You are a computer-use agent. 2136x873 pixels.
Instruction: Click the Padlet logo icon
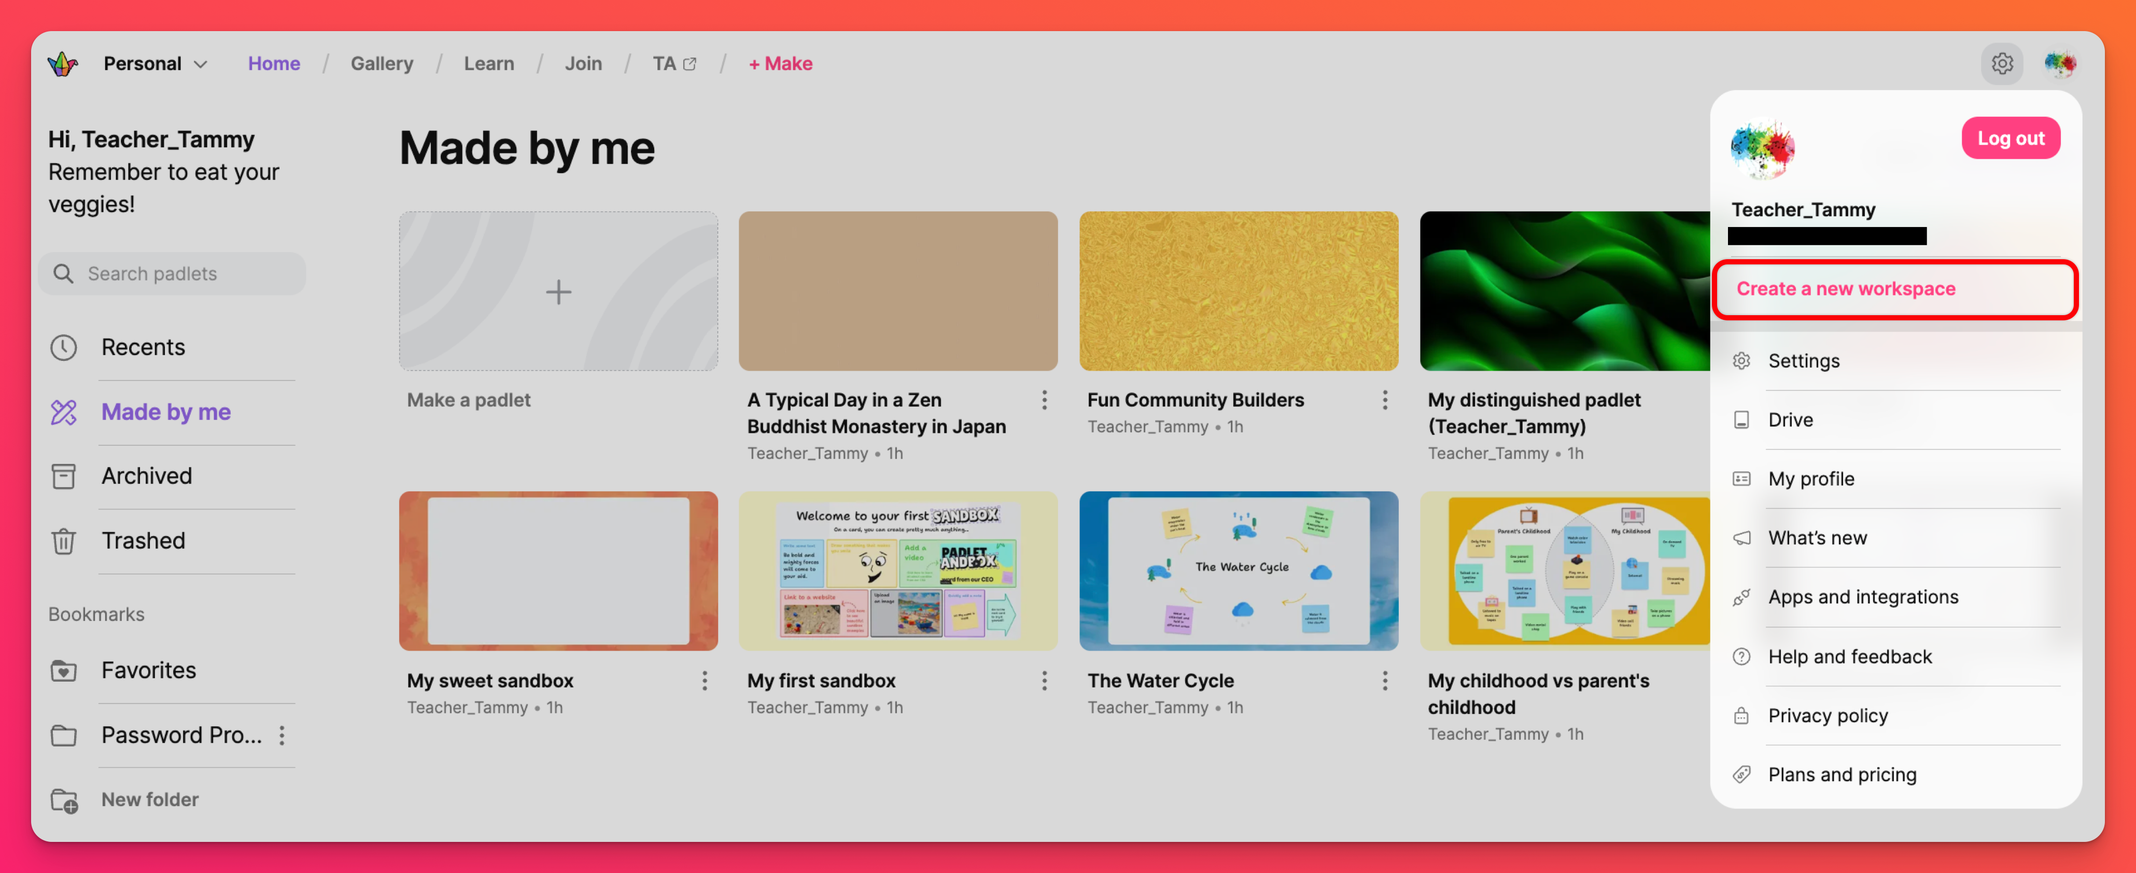coord(63,64)
